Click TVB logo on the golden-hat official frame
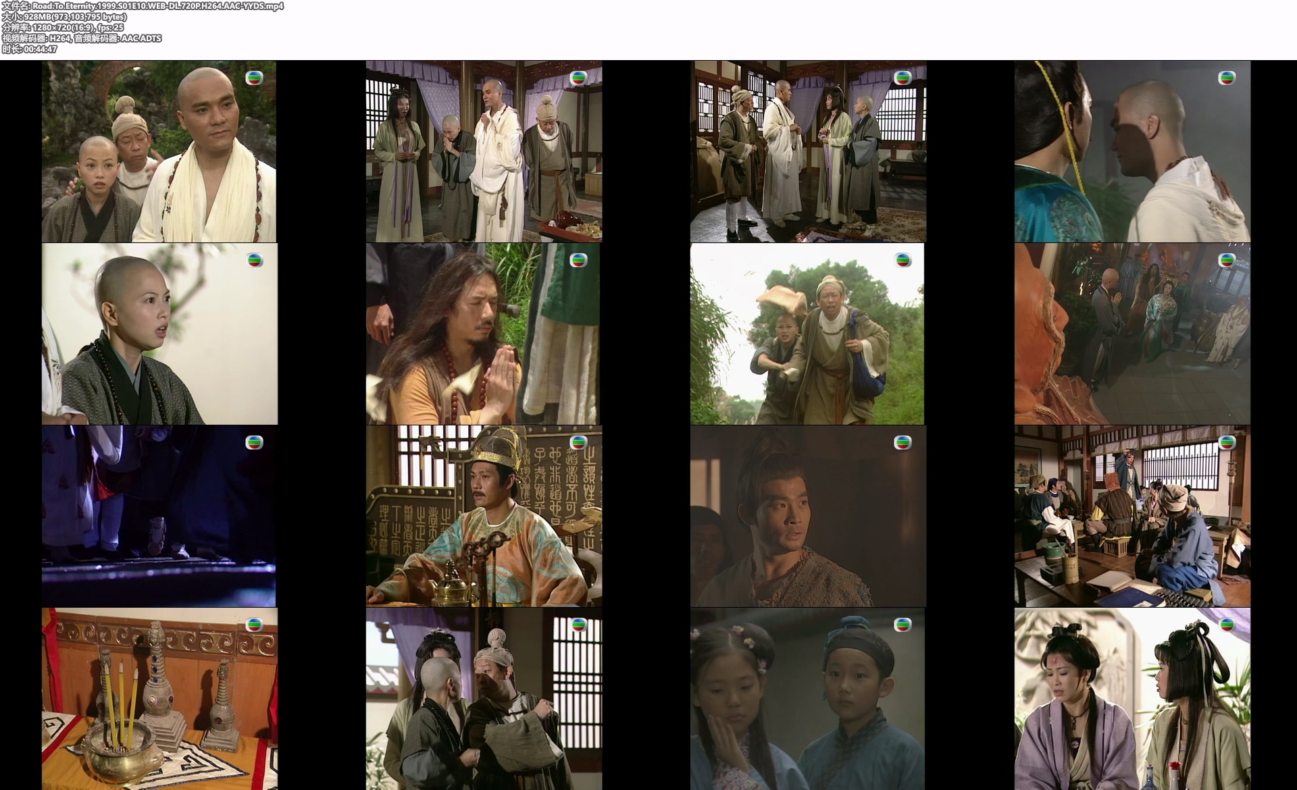The image size is (1297, 790). 578,443
